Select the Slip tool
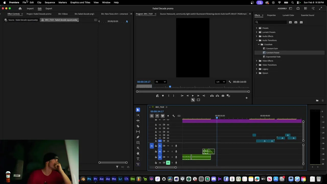 pos(138,132)
